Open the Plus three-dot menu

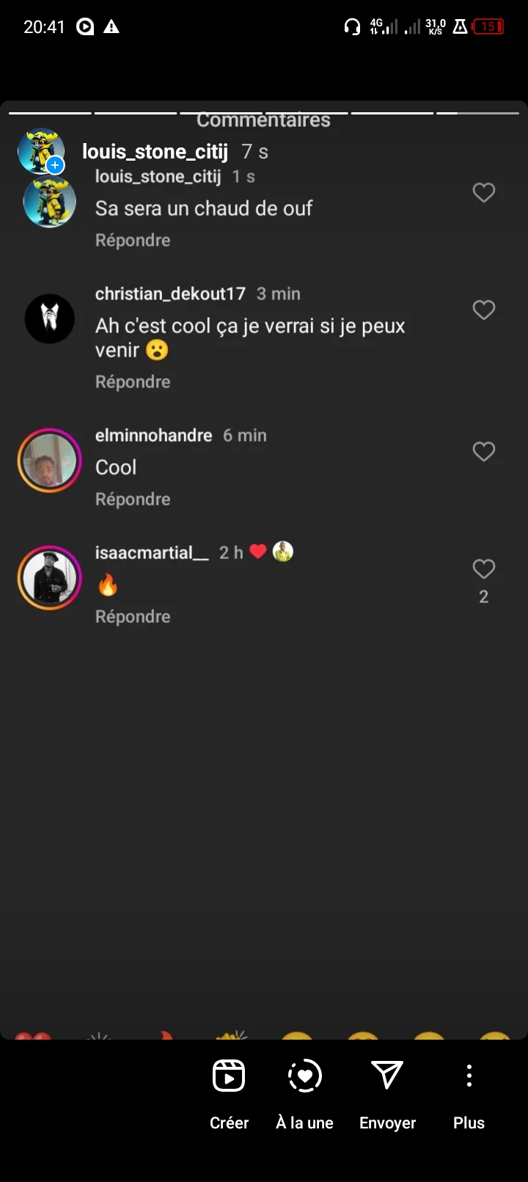(469, 1076)
